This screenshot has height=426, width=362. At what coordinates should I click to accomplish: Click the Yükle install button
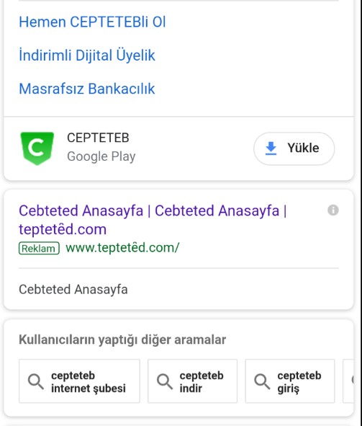point(294,148)
